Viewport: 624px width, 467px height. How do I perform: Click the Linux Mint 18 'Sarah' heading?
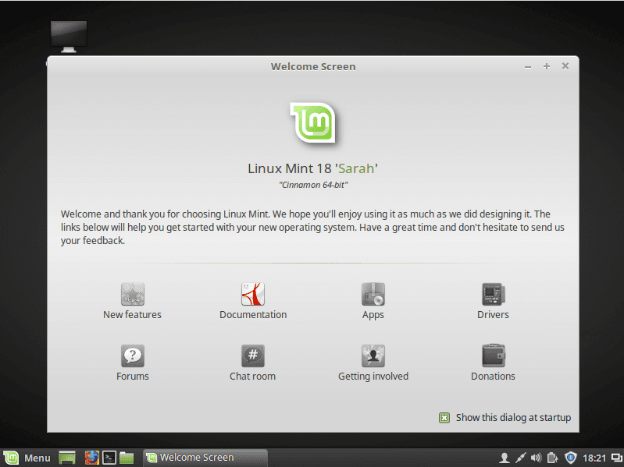point(313,168)
